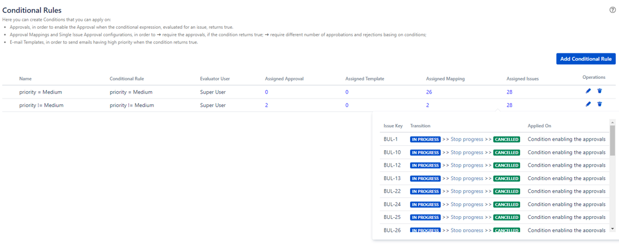Screen dimensions: 619x246
Task: Edit the 'priority != Medium' rule
Action: point(588,104)
